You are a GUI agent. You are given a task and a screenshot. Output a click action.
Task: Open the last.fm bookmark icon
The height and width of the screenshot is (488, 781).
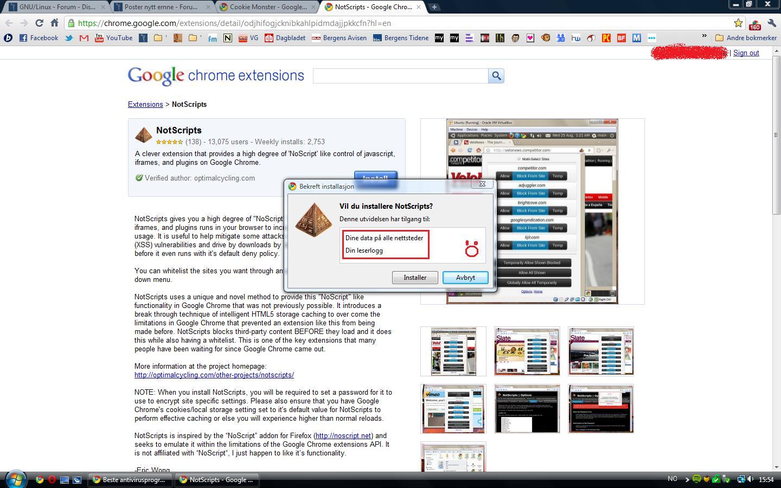click(x=213, y=38)
